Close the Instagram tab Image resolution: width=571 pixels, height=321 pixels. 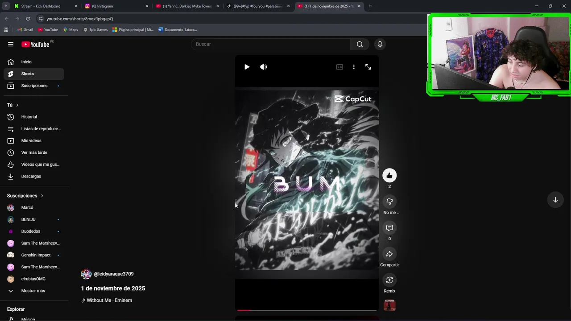(x=147, y=6)
